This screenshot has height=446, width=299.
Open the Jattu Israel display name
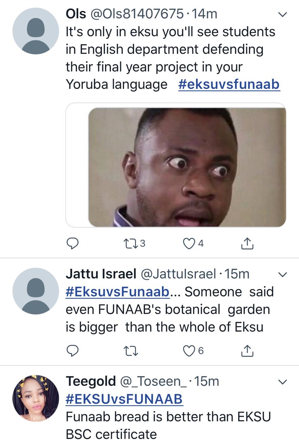101,274
